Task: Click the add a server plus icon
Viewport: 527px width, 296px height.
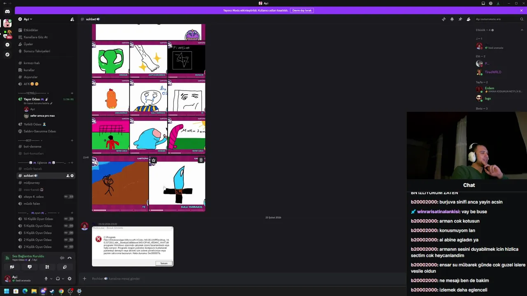Action: pos(7,44)
